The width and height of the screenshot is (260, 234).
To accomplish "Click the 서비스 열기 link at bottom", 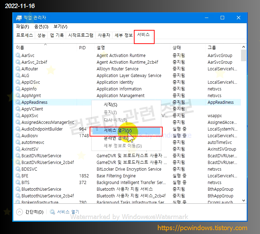I will tap(68, 212).
